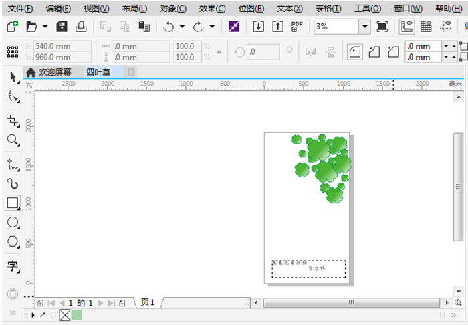Select the Rectangle tool
468x325 pixels.
tap(13, 202)
